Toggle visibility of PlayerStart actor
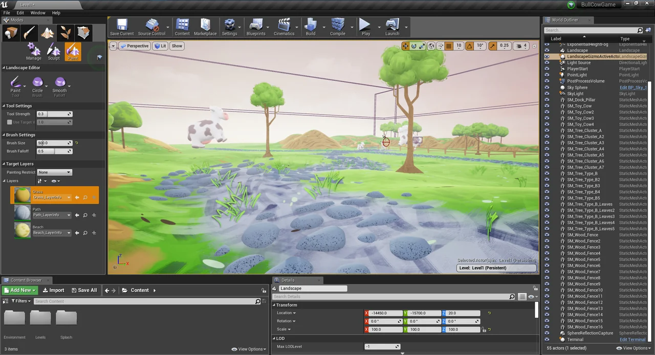 547,69
